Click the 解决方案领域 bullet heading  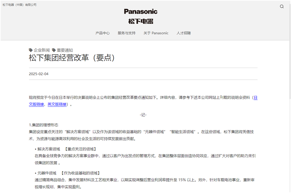coord(48,149)
